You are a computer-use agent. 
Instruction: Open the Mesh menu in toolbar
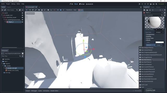[x=81, y=10]
